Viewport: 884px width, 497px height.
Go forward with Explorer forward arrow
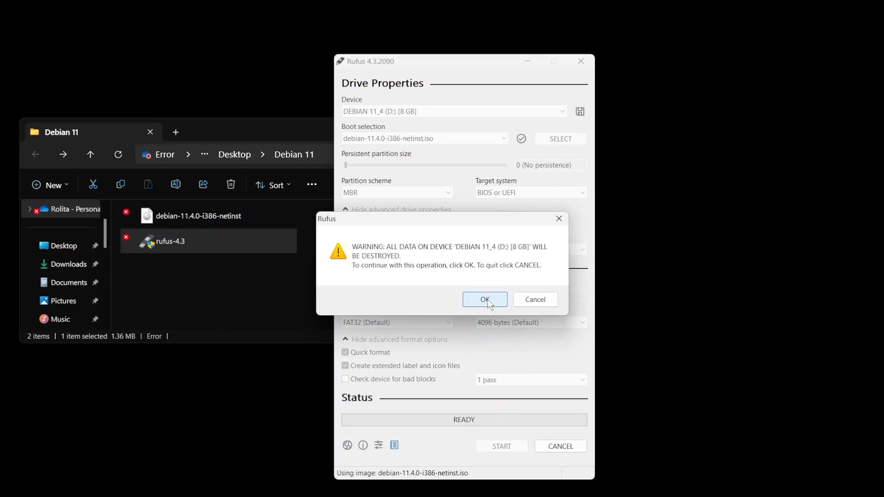pyautogui.click(x=63, y=155)
